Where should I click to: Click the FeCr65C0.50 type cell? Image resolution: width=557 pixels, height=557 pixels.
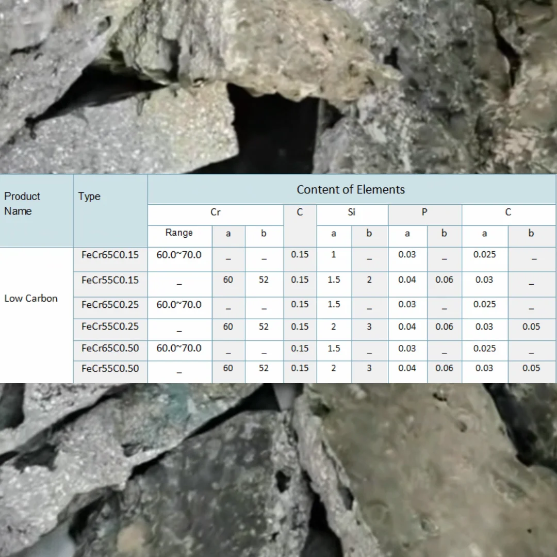(x=110, y=349)
